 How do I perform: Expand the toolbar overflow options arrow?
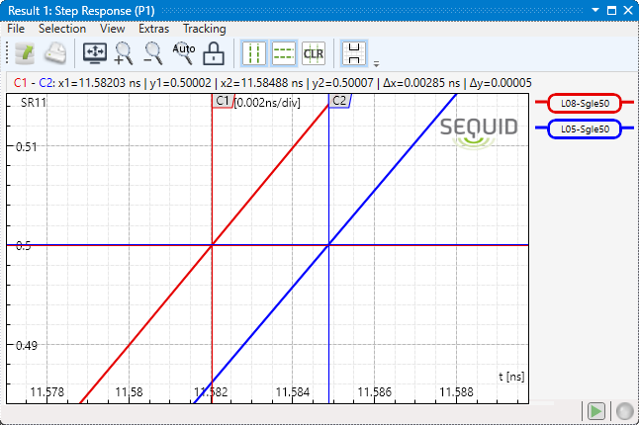(376, 61)
